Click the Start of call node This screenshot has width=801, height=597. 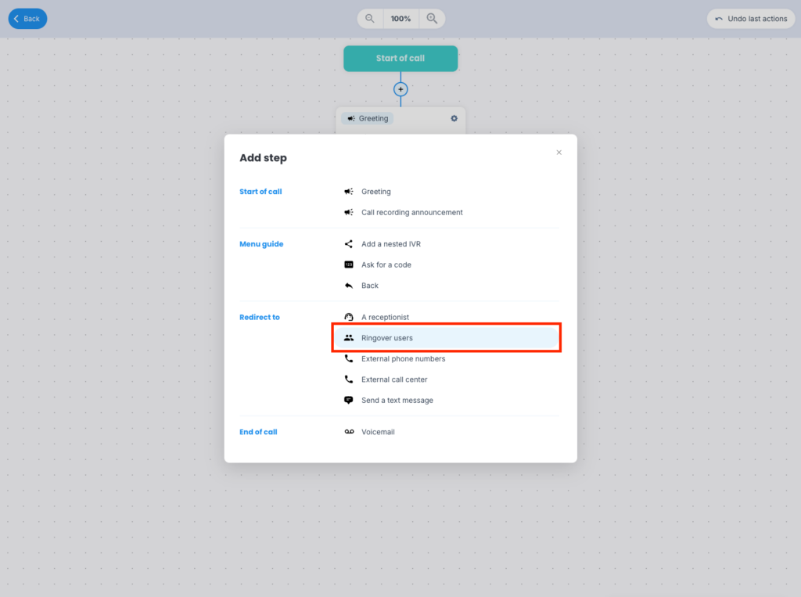[400, 59]
